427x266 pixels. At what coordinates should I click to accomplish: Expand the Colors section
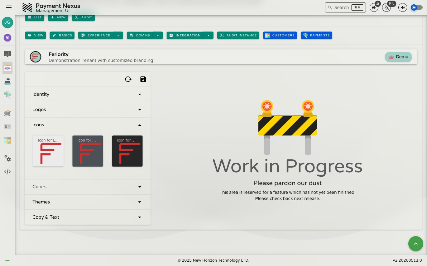click(x=88, y=187)
